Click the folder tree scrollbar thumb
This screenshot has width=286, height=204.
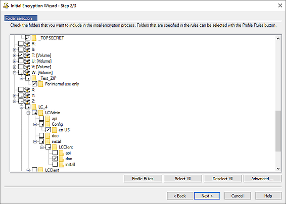pyautogui.click(x=278, y=131)
